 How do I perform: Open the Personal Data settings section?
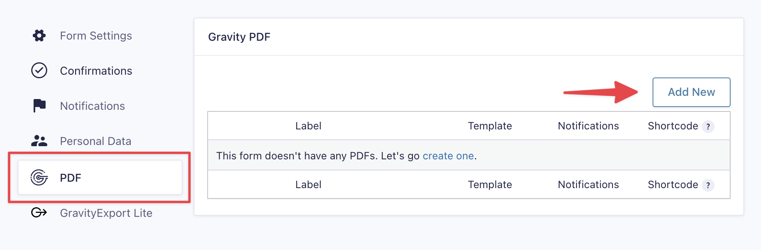pos(96,141)
